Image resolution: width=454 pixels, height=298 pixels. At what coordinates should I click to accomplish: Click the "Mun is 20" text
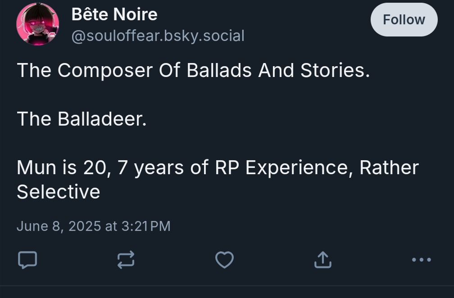tap(62, 167)
